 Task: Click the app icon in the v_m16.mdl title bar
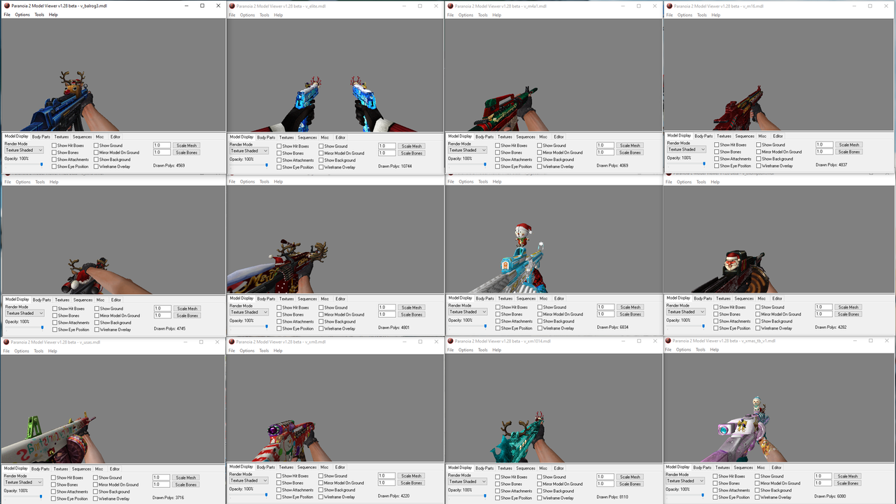click(670, 6)
